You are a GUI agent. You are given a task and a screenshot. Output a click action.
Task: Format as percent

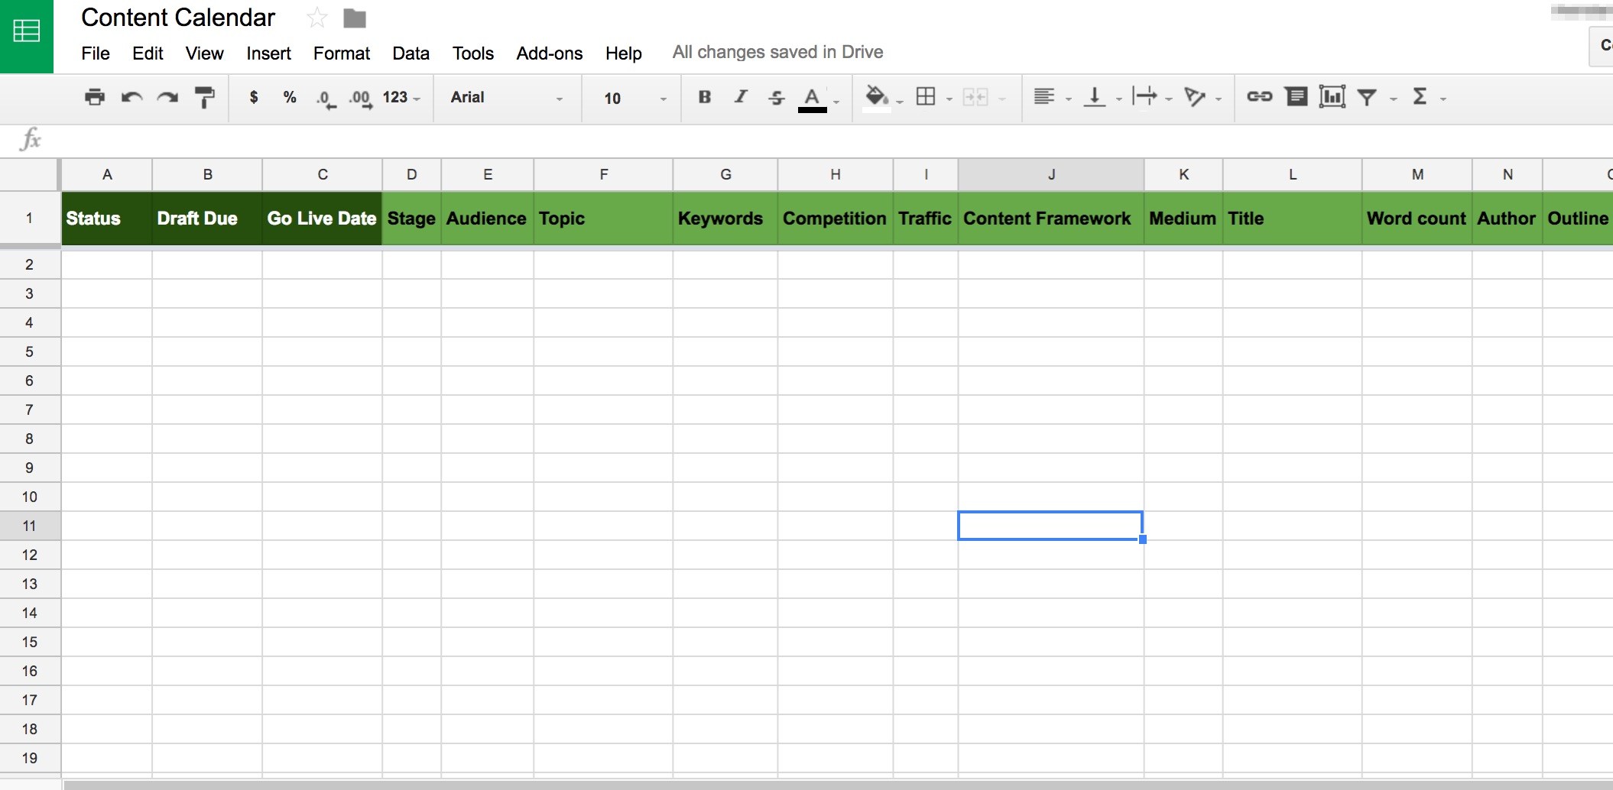point(290,97)
